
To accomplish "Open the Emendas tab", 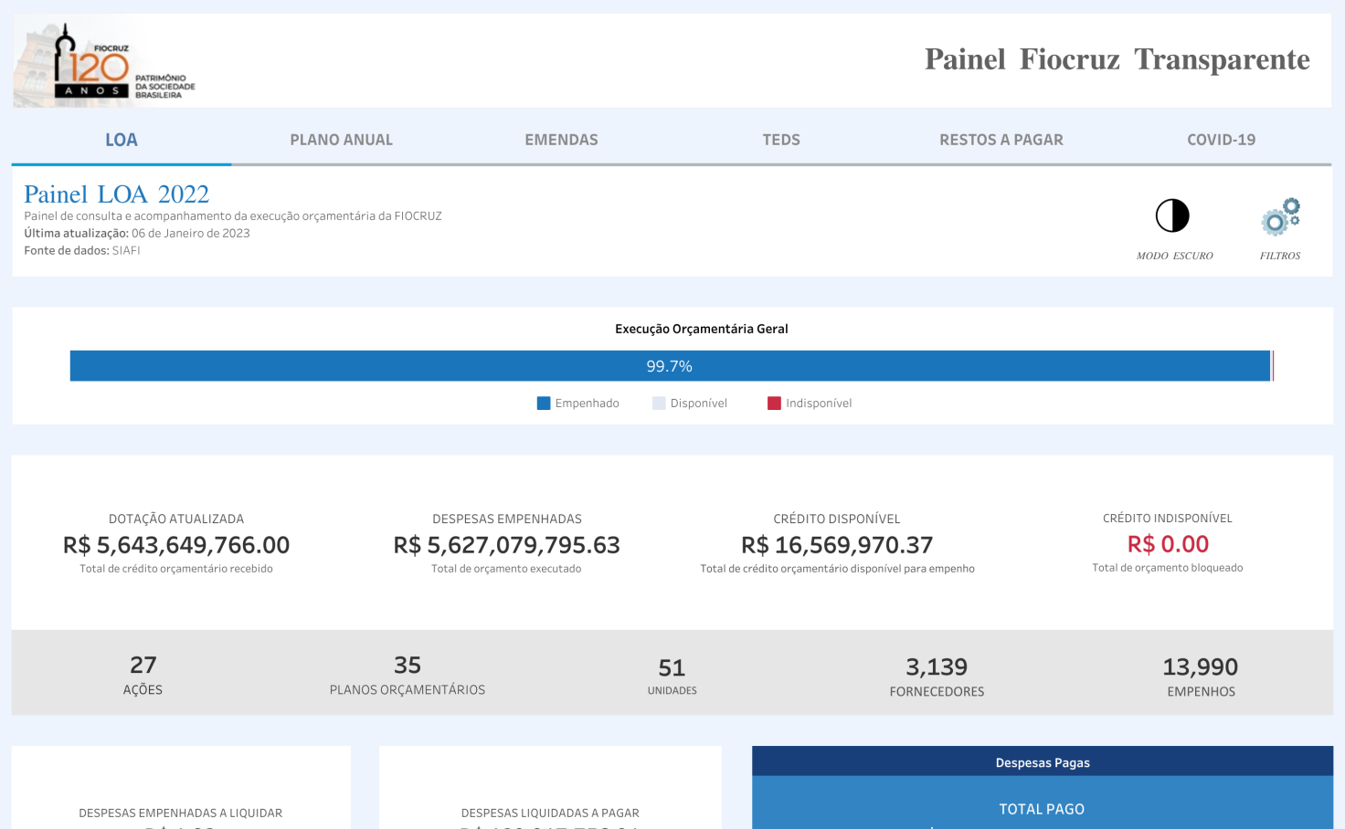I will [561, 140].
